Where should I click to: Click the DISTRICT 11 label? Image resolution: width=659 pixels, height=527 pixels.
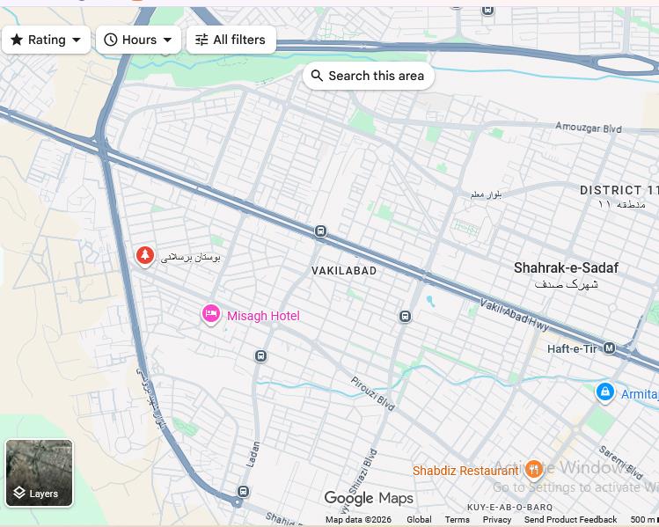619,190
